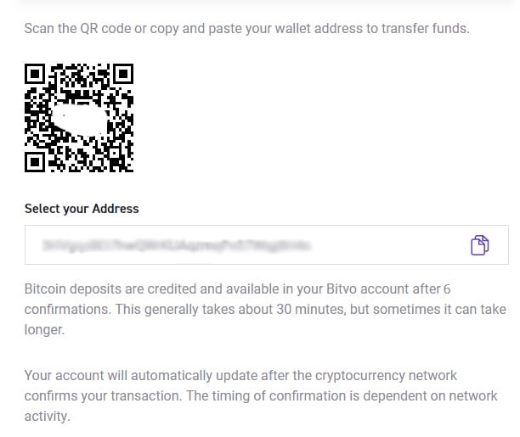Click the QR code's top-right finder square

pos(122,75)
